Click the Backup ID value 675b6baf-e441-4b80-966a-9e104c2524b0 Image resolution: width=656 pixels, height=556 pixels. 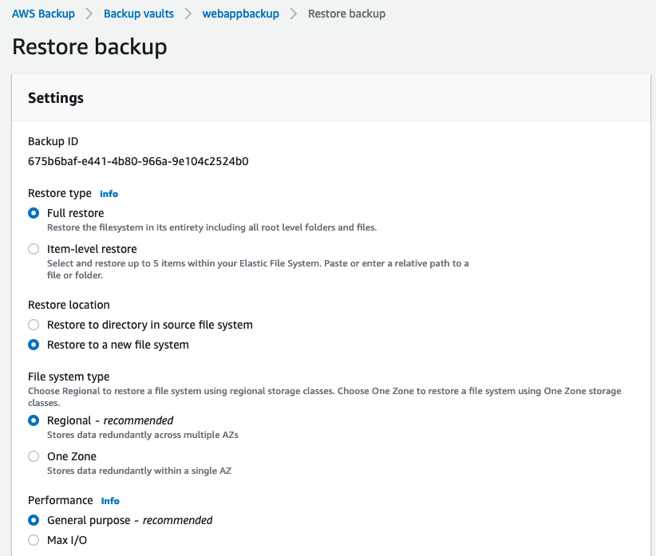[138, 161]
